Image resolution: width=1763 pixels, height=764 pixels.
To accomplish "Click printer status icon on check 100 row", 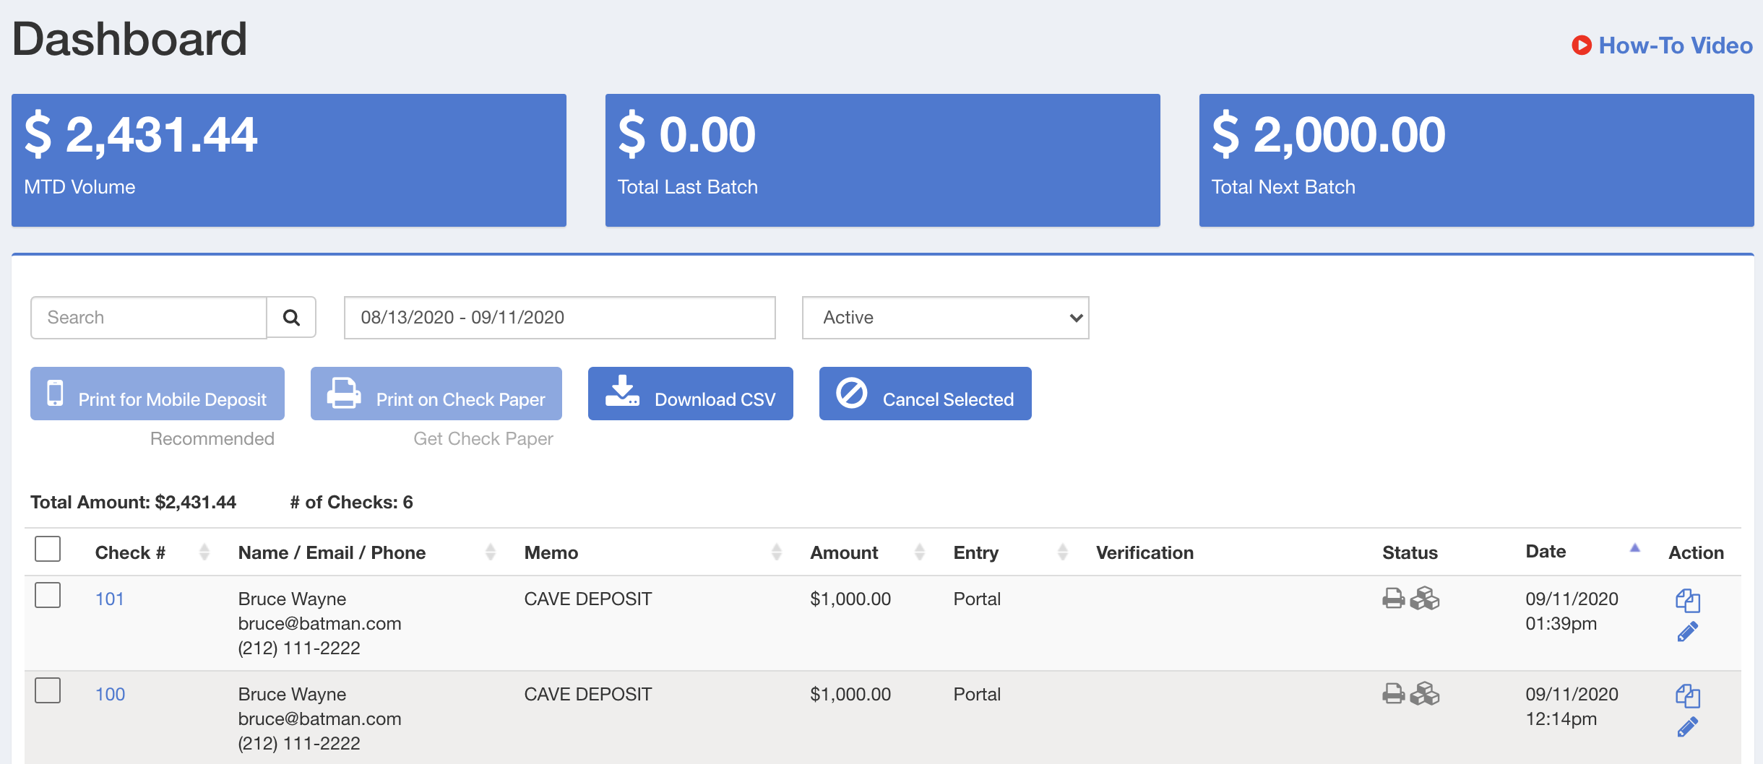I will coord(1393,694).
